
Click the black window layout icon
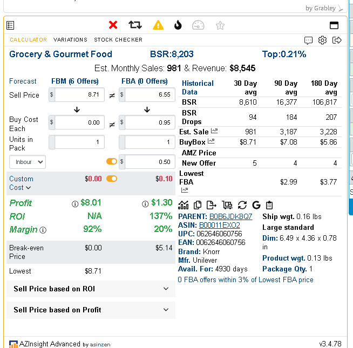(x=334, y=25)
